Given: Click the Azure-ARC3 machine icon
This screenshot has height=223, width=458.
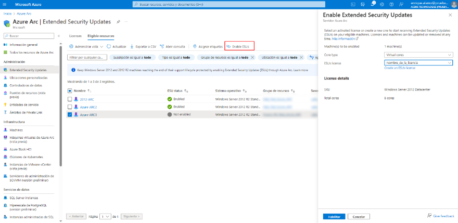Looking at the screenshot, I should pos(77,115).
